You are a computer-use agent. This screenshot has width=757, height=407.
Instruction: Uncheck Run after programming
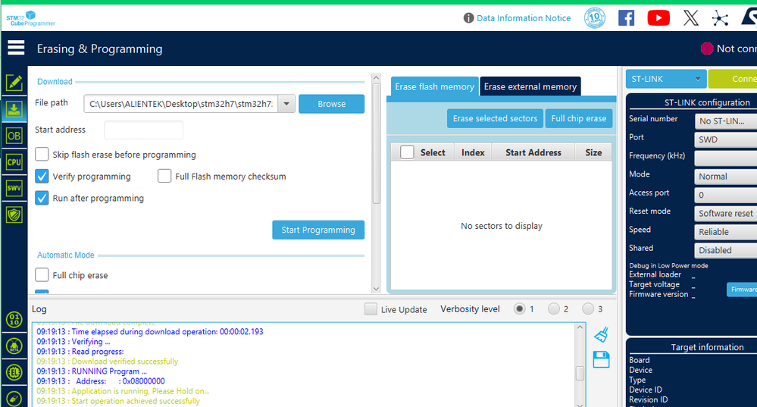(42, 198)
